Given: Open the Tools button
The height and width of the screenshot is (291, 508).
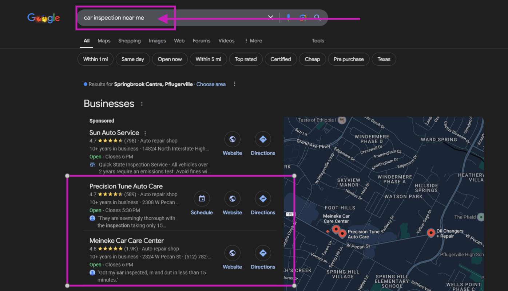Looking at the screenshot, I should (x=318, y=41).
